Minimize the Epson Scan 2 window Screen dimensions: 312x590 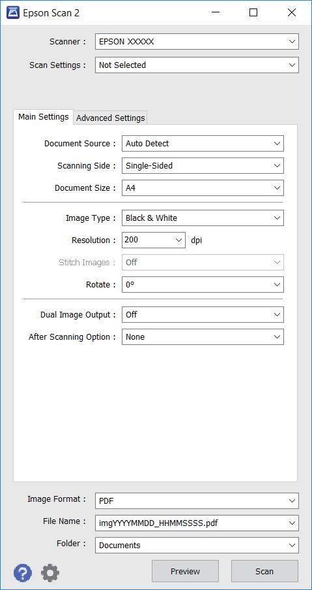216,13
